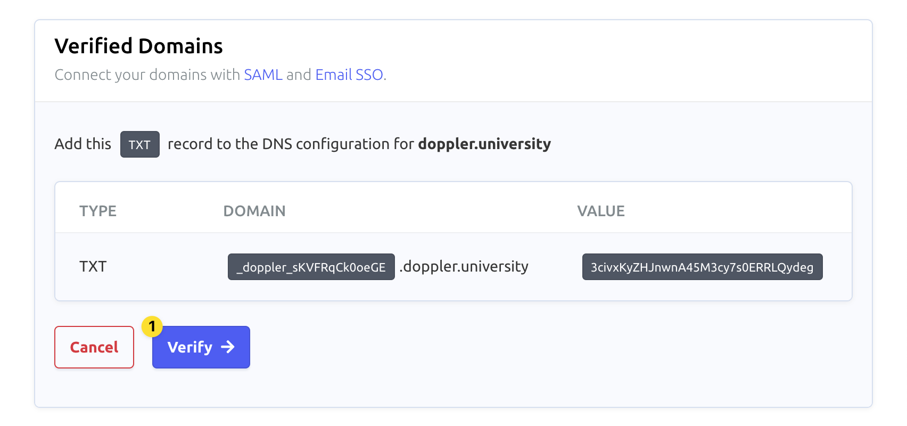Click the TXT cell in the record row

93,266
